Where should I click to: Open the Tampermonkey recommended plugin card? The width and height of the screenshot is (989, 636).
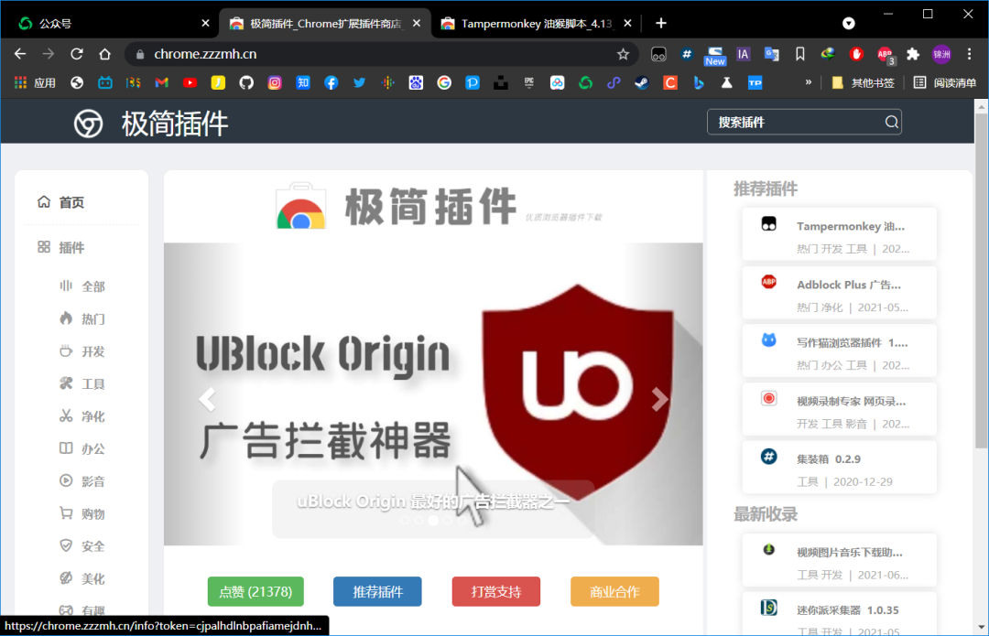point(839,234)
